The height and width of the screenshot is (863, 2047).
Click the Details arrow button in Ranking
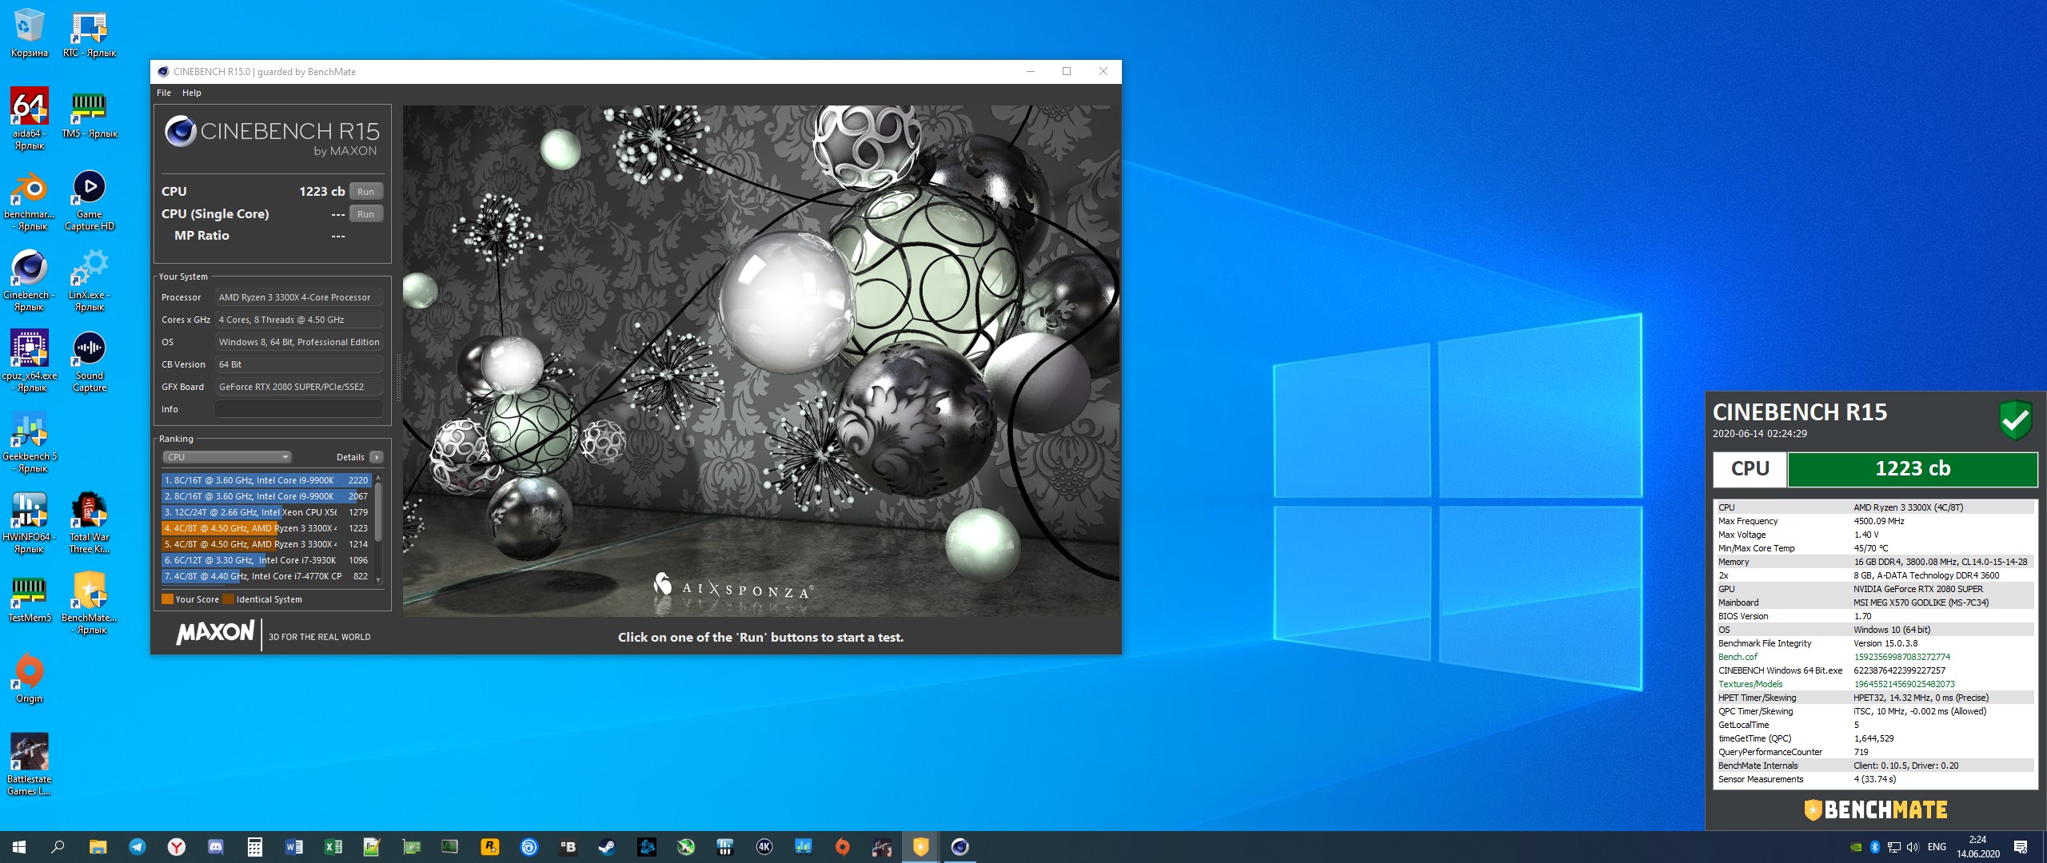point(377,457)
